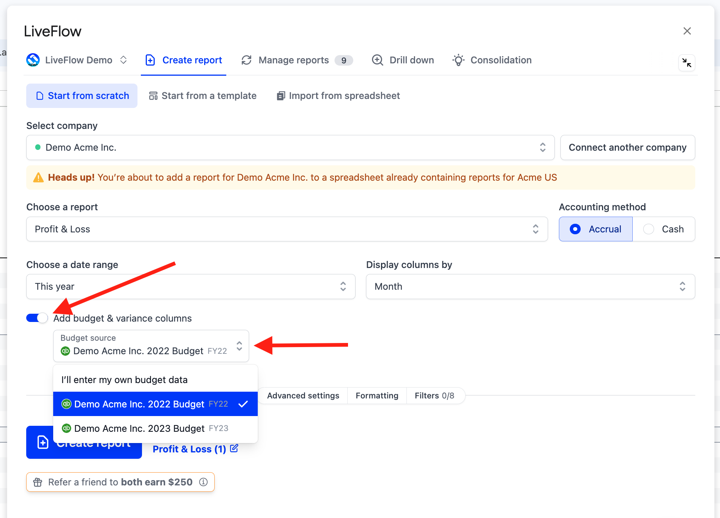Image resolution: width=720 pixels, height=518 pixels.
Task: Select Demo Acme Inc. 2023 Budget option
Action: tap(155, 428)
